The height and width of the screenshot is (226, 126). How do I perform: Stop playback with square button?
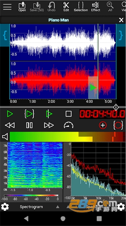click(x=69, y=114)
